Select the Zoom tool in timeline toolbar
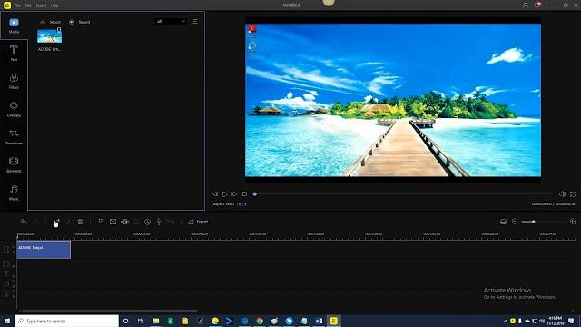The width and height of the screenshot is (581, 327). (113, 222)
